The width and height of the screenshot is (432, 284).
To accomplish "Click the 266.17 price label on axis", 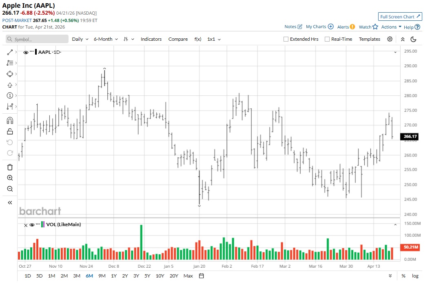I will pyautogui.click(x=410, y=136).
